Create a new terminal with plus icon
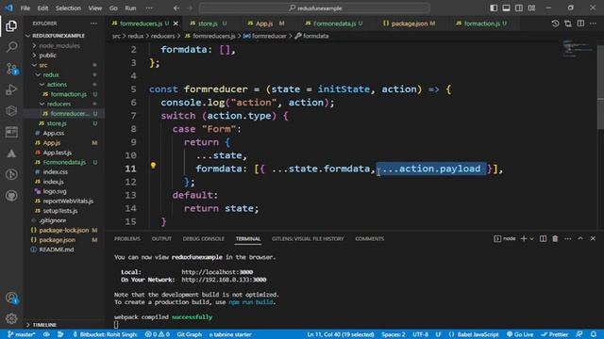Viewport: 604px width, 339px height. pos(524,238)
